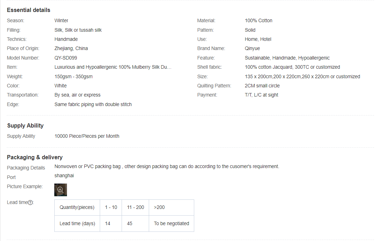Click the '11 - 200' quantity cell

(x=135, y=207)
